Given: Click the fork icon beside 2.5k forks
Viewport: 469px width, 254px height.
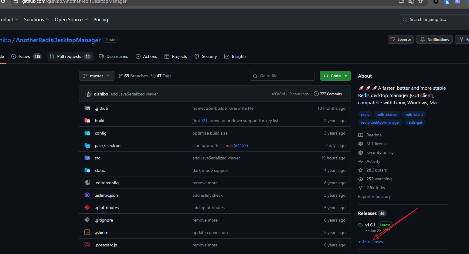Looking at the screenshot, I should (361, 188).
